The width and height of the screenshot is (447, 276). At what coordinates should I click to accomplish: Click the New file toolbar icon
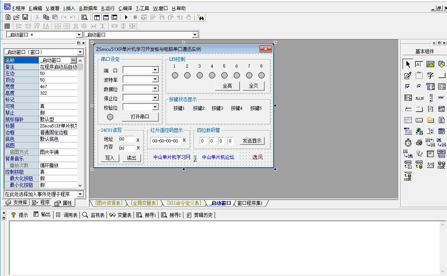(x=8, y=17)
